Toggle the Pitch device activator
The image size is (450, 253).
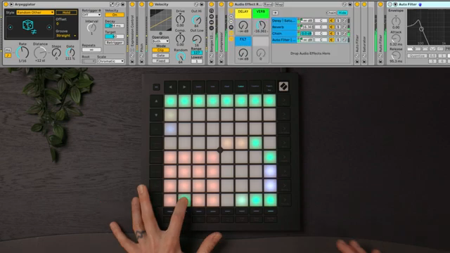click(142, 4)
